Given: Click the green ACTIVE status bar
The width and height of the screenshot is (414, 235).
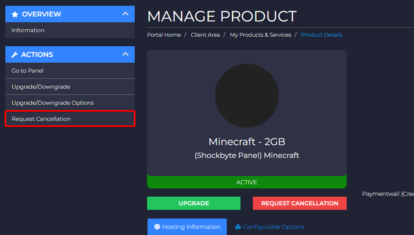Looking at the screenshot, I should [247, 182].
